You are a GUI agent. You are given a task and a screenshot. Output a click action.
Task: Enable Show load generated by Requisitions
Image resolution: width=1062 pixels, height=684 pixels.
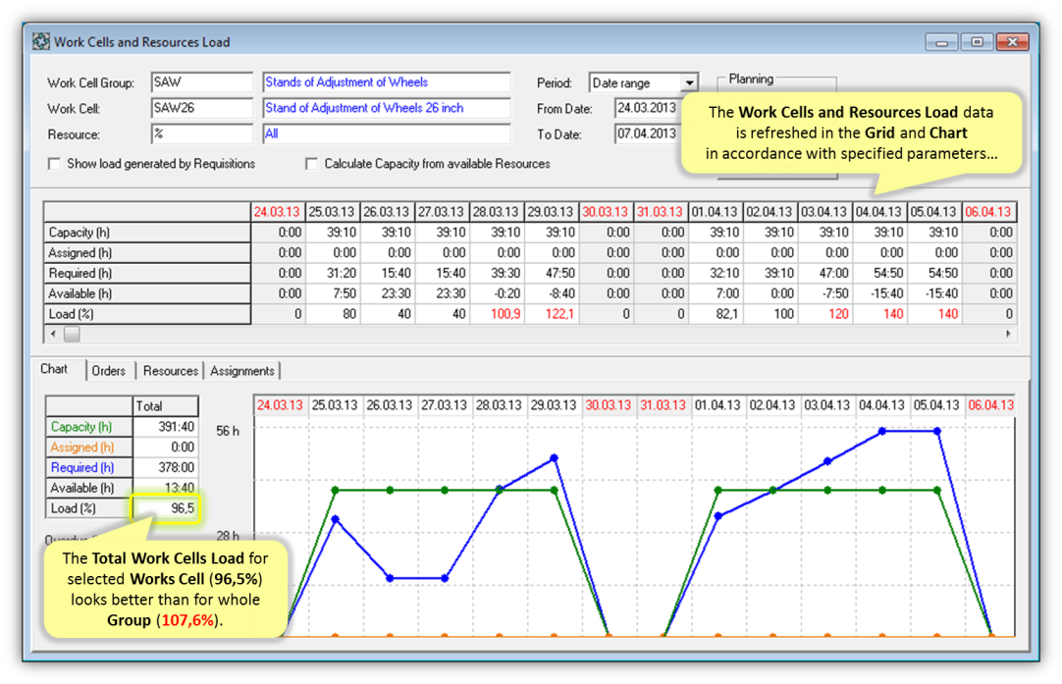tap(55, 164)
